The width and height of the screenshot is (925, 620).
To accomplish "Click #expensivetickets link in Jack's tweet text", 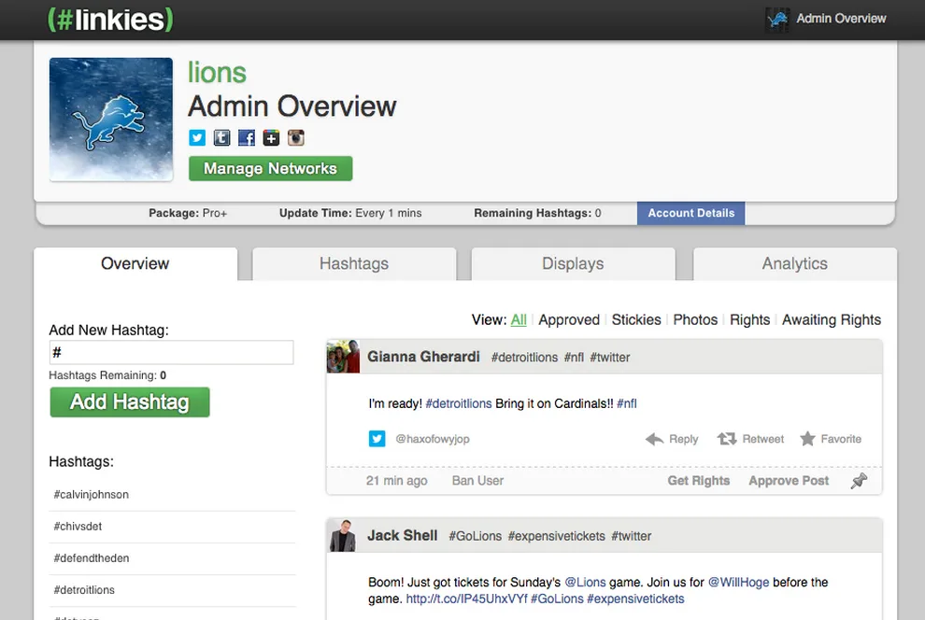I will pyautogui.click(x=635, y=599).
